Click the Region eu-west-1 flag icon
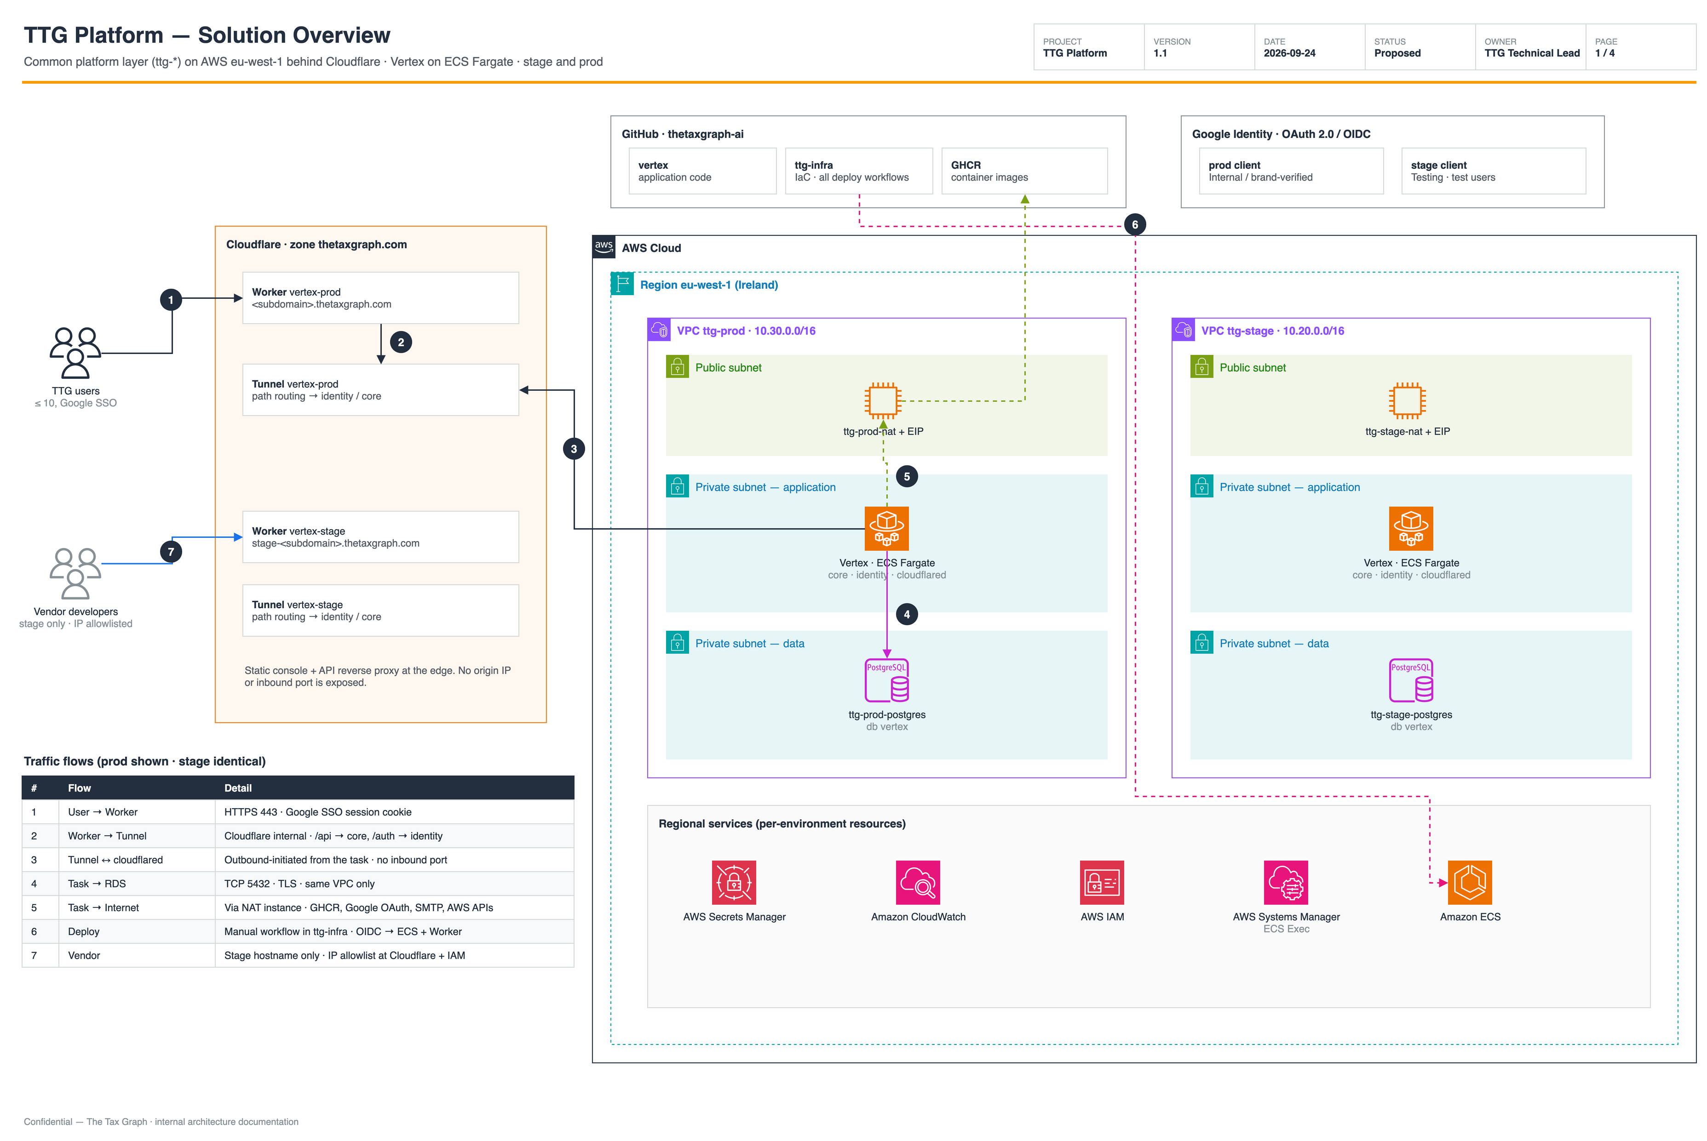This screenshot has width=1707, height=1141. pos(621,284)
